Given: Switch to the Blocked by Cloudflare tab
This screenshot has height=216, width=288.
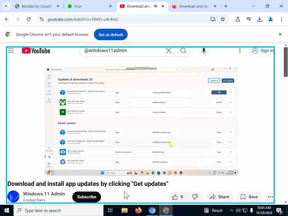Looking at the screenshot, I should [37, 6].
